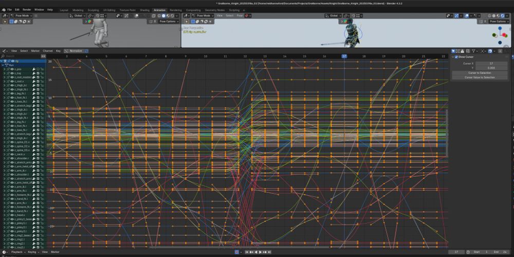Open the Render menu
Viewport: 514px width, 257px height.
[27, 9]
